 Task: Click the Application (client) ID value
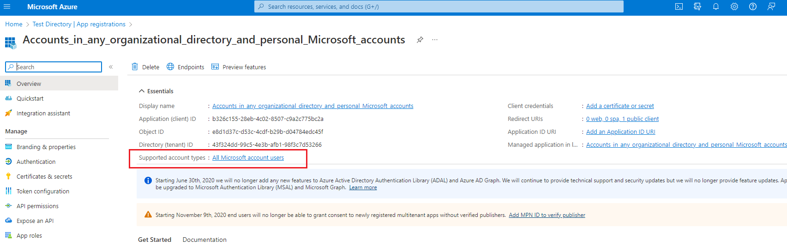tap(268, 119)
